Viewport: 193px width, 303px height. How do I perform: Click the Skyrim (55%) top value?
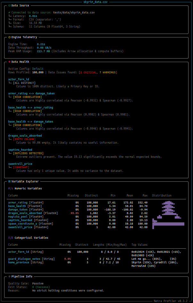tap(142, 262)
